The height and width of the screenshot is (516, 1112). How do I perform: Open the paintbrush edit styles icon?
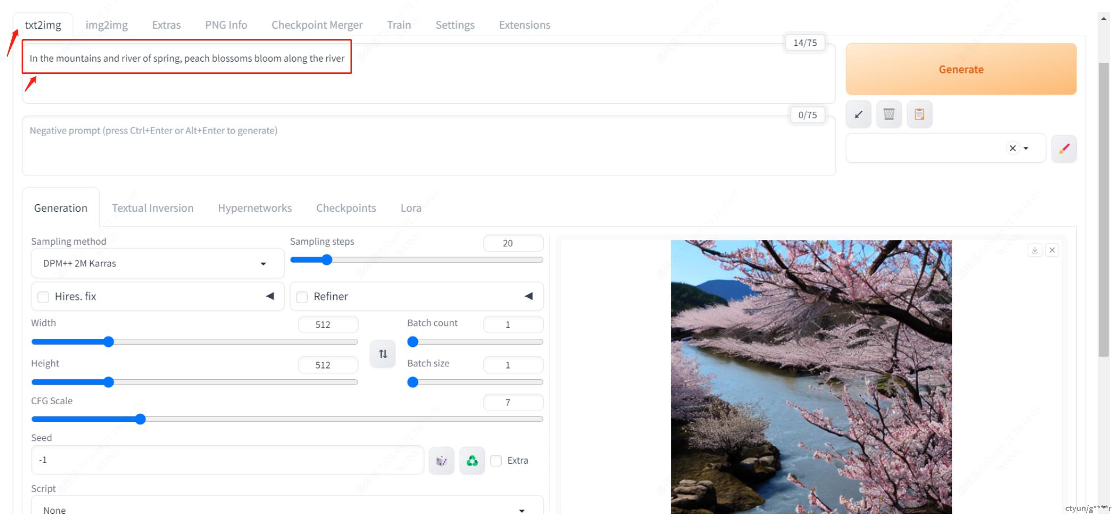click(1063, 149)
